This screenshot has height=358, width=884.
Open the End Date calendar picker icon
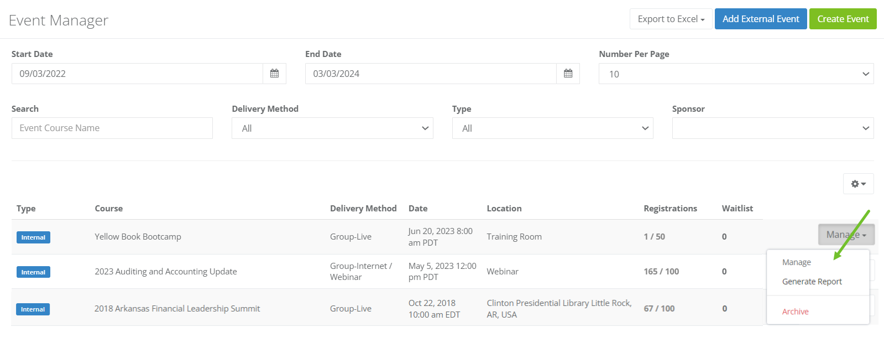(x=568, y=74)
